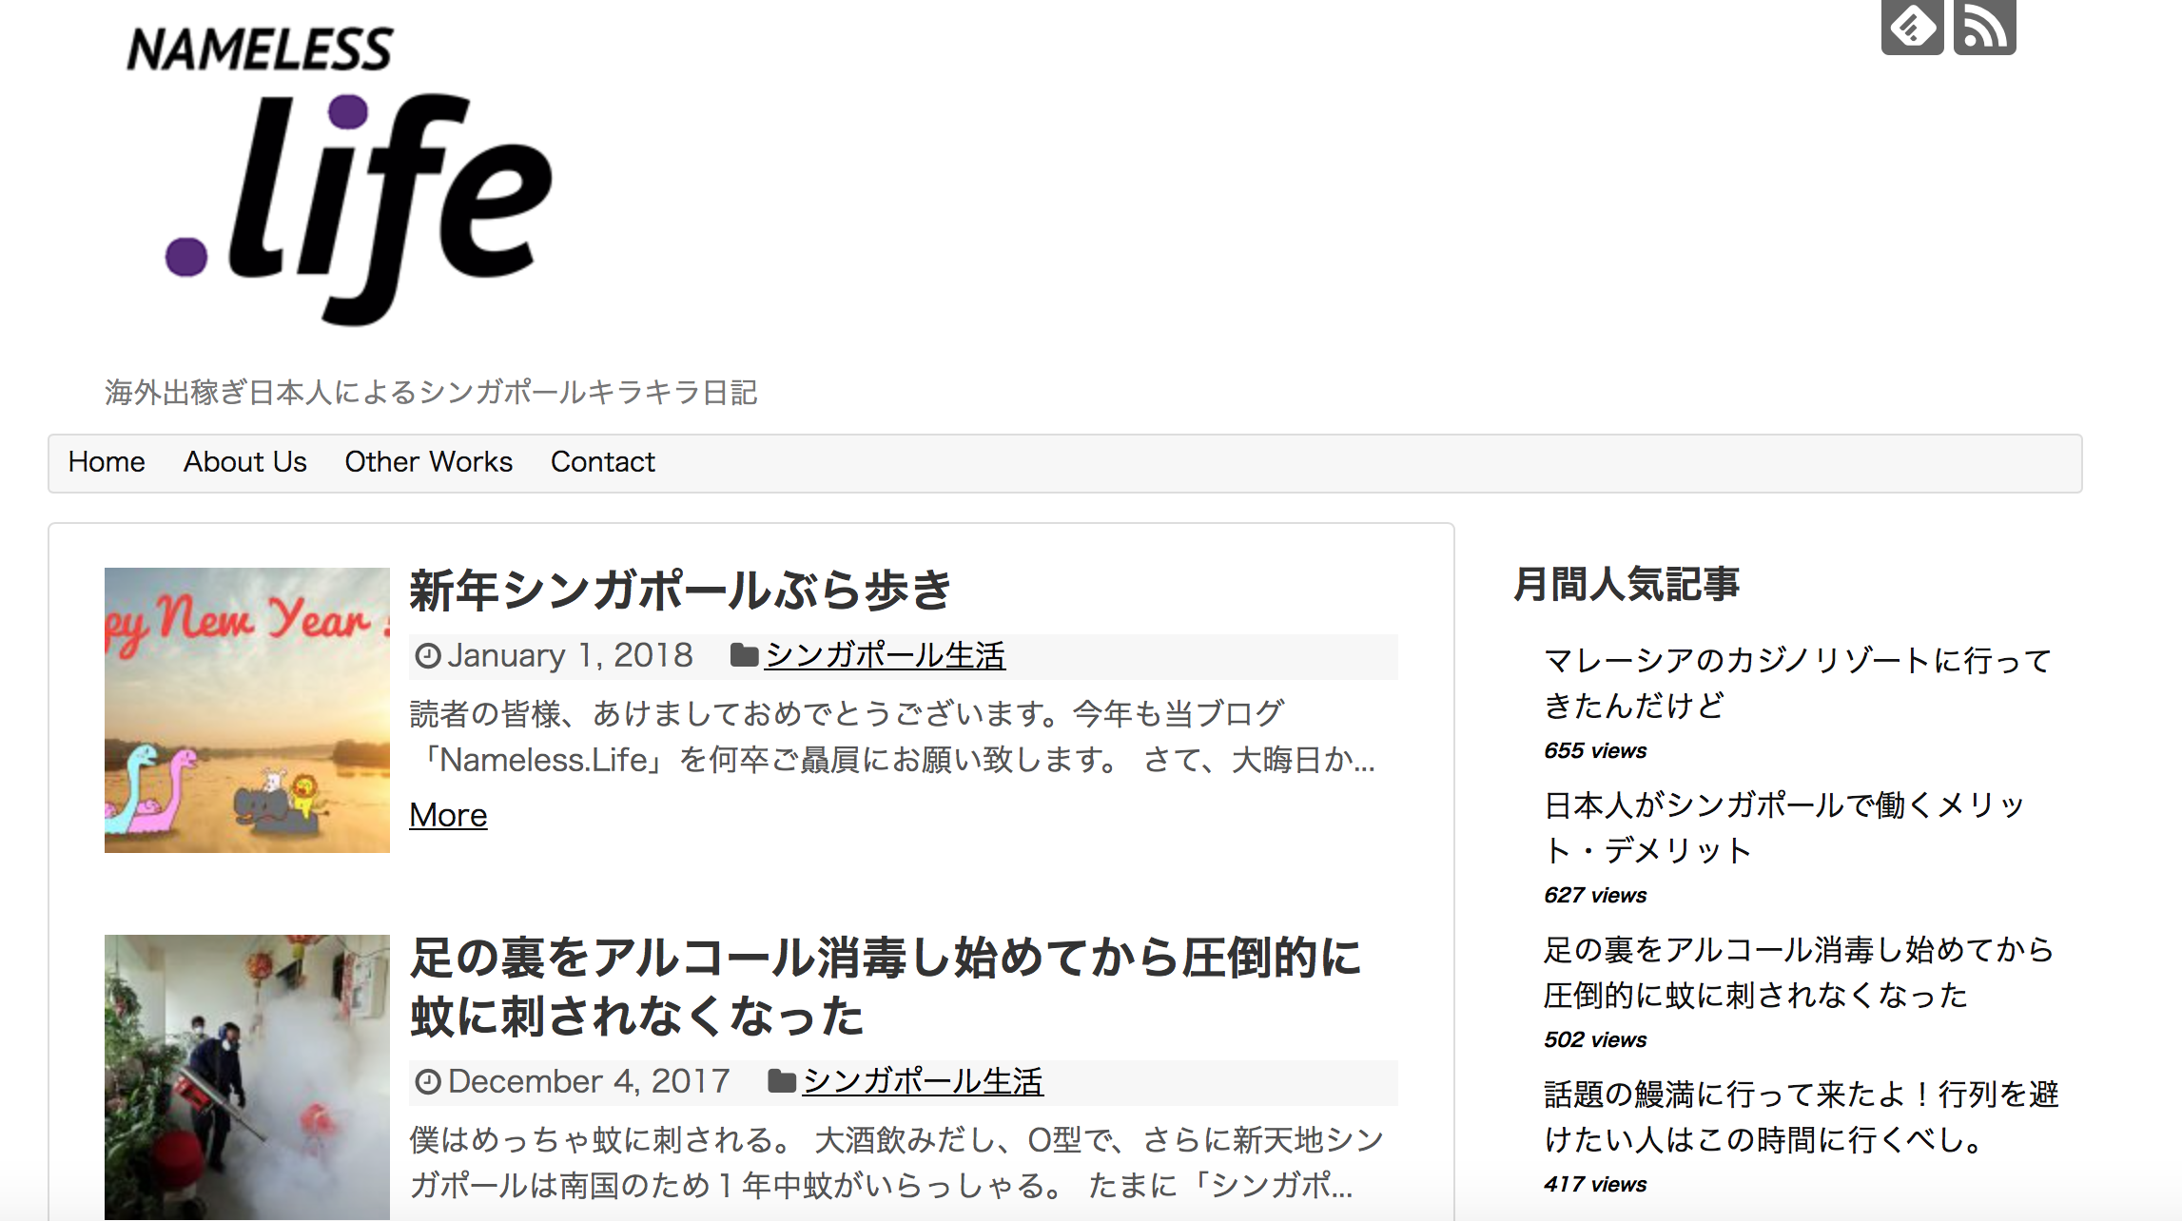Click the New Year post excerpt starting 読者の皆様

(x=892, y=737)
